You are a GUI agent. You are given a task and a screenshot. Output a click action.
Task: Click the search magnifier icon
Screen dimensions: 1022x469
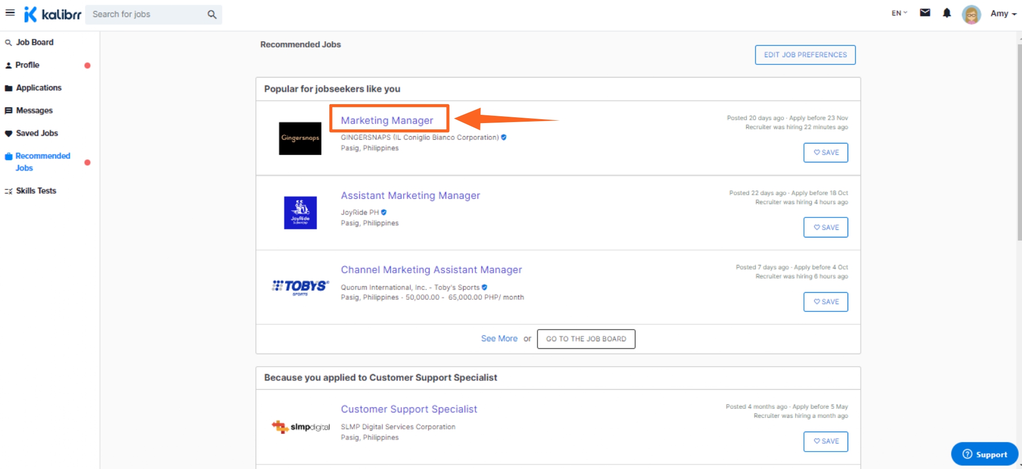(212, 15)
